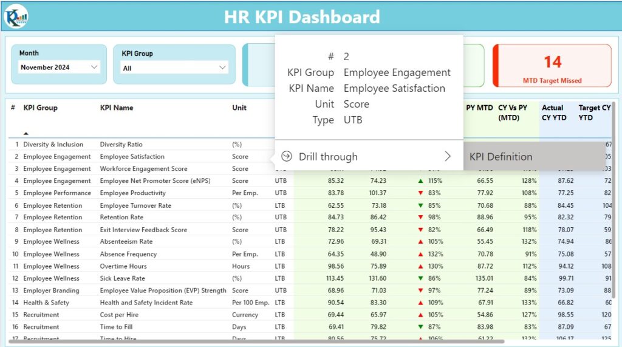622x347 pixels.
Task: Click the CY Vs PY (MTD) header
Action: (x=513, y=113)
